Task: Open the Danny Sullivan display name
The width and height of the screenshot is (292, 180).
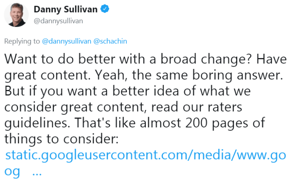Action: pyautogui.click(x=66, y=9)
